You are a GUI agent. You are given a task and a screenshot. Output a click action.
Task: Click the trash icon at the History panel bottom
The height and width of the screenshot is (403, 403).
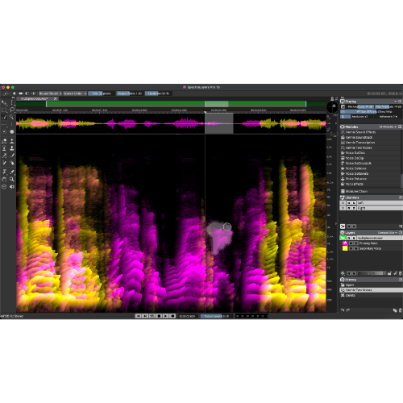[x=400, y=310]
